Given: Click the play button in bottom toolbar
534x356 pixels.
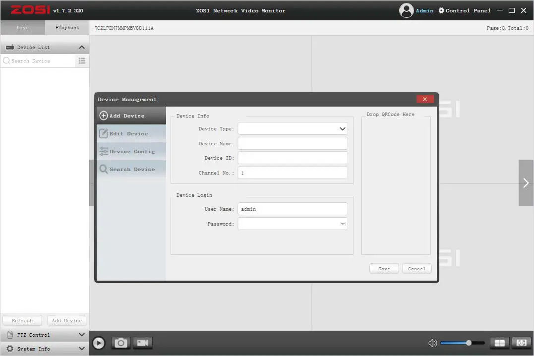Looking at the screenshot, I should (99, 343).
